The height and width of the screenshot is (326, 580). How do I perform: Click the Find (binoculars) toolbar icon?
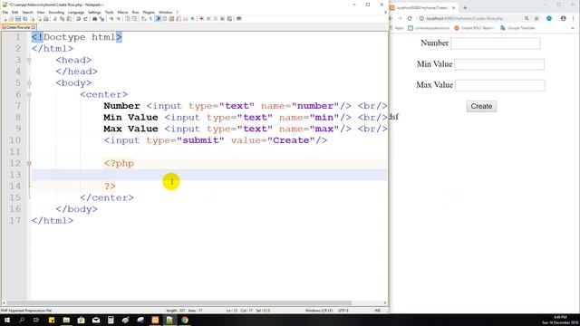tap(94, 19)
